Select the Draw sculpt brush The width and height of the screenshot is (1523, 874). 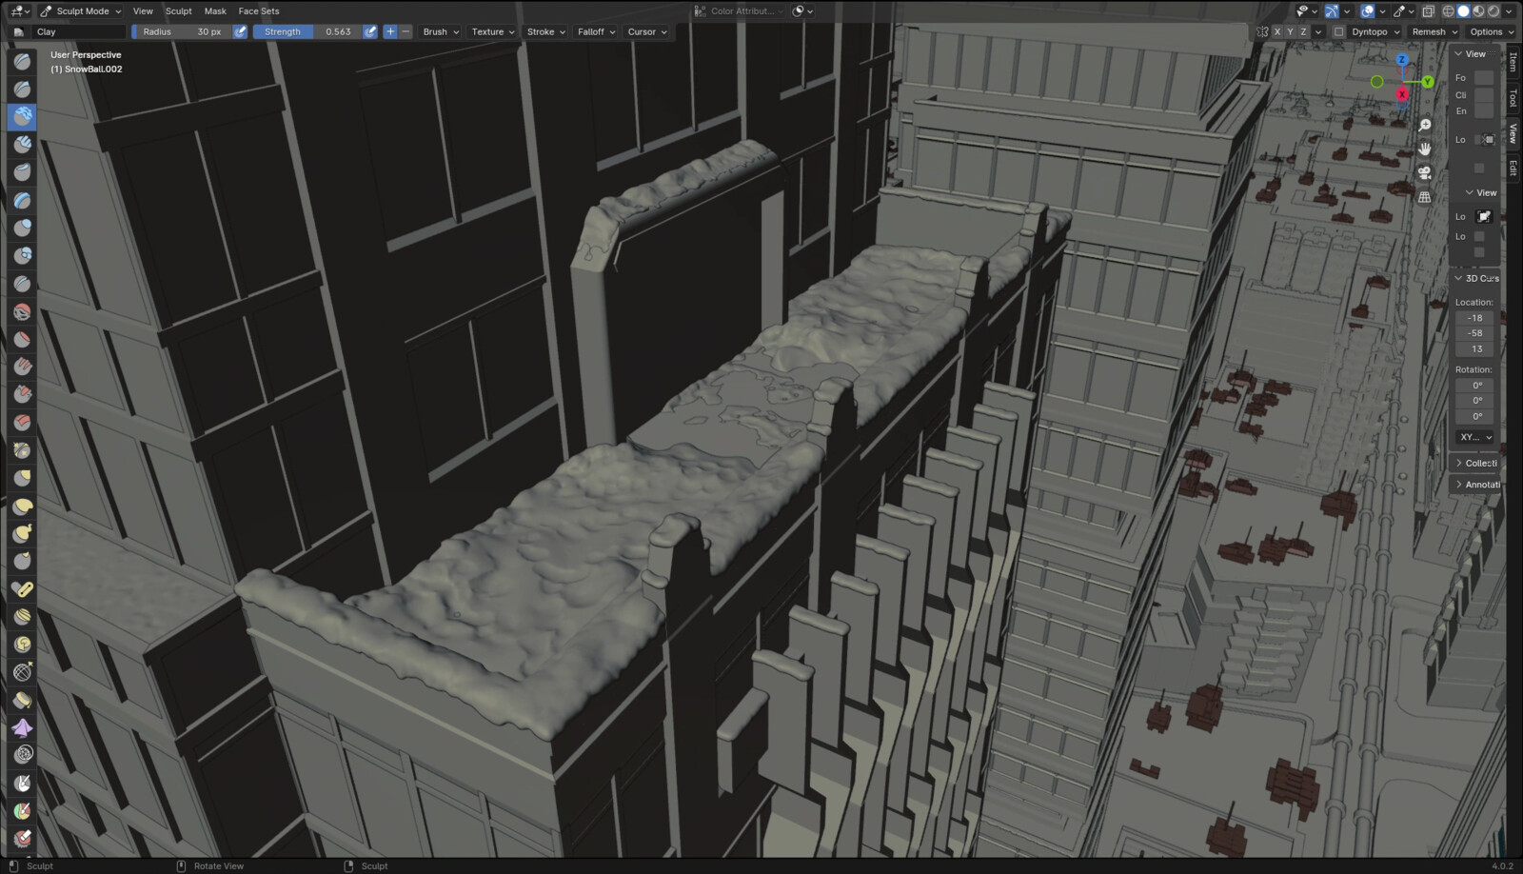coord(22,62)
